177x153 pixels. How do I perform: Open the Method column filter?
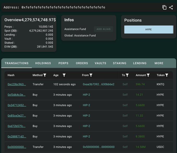coord(45,75)
